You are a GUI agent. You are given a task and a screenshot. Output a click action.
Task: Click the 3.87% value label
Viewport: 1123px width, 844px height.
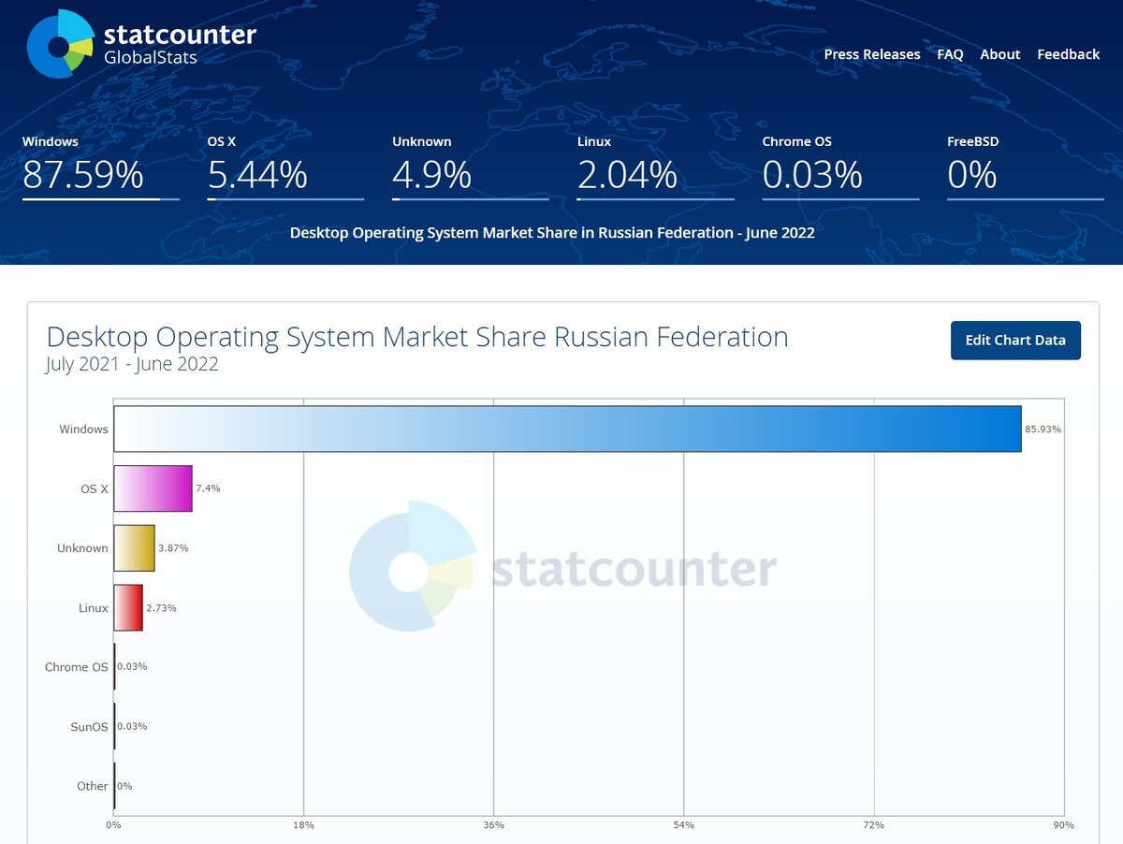click(173, 548)
